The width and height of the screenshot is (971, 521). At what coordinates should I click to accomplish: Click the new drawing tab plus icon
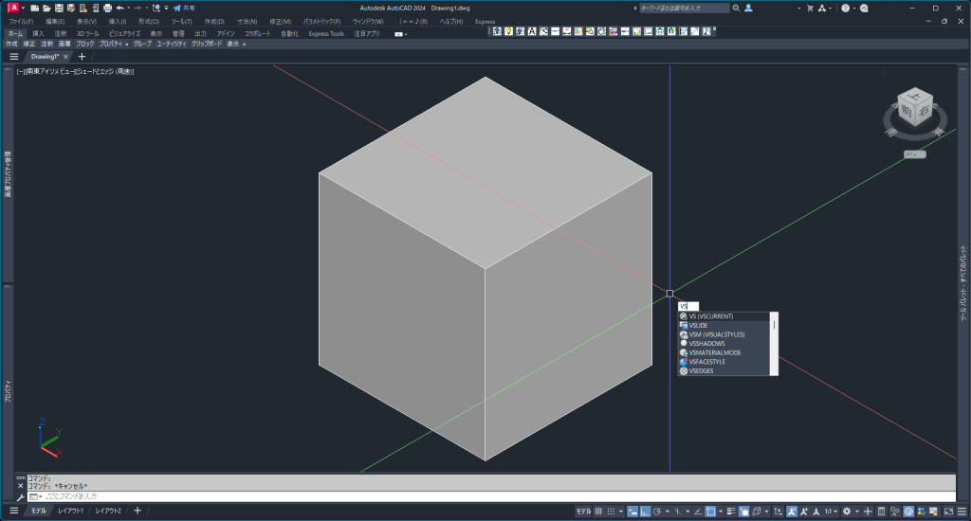tap(81, 57)
